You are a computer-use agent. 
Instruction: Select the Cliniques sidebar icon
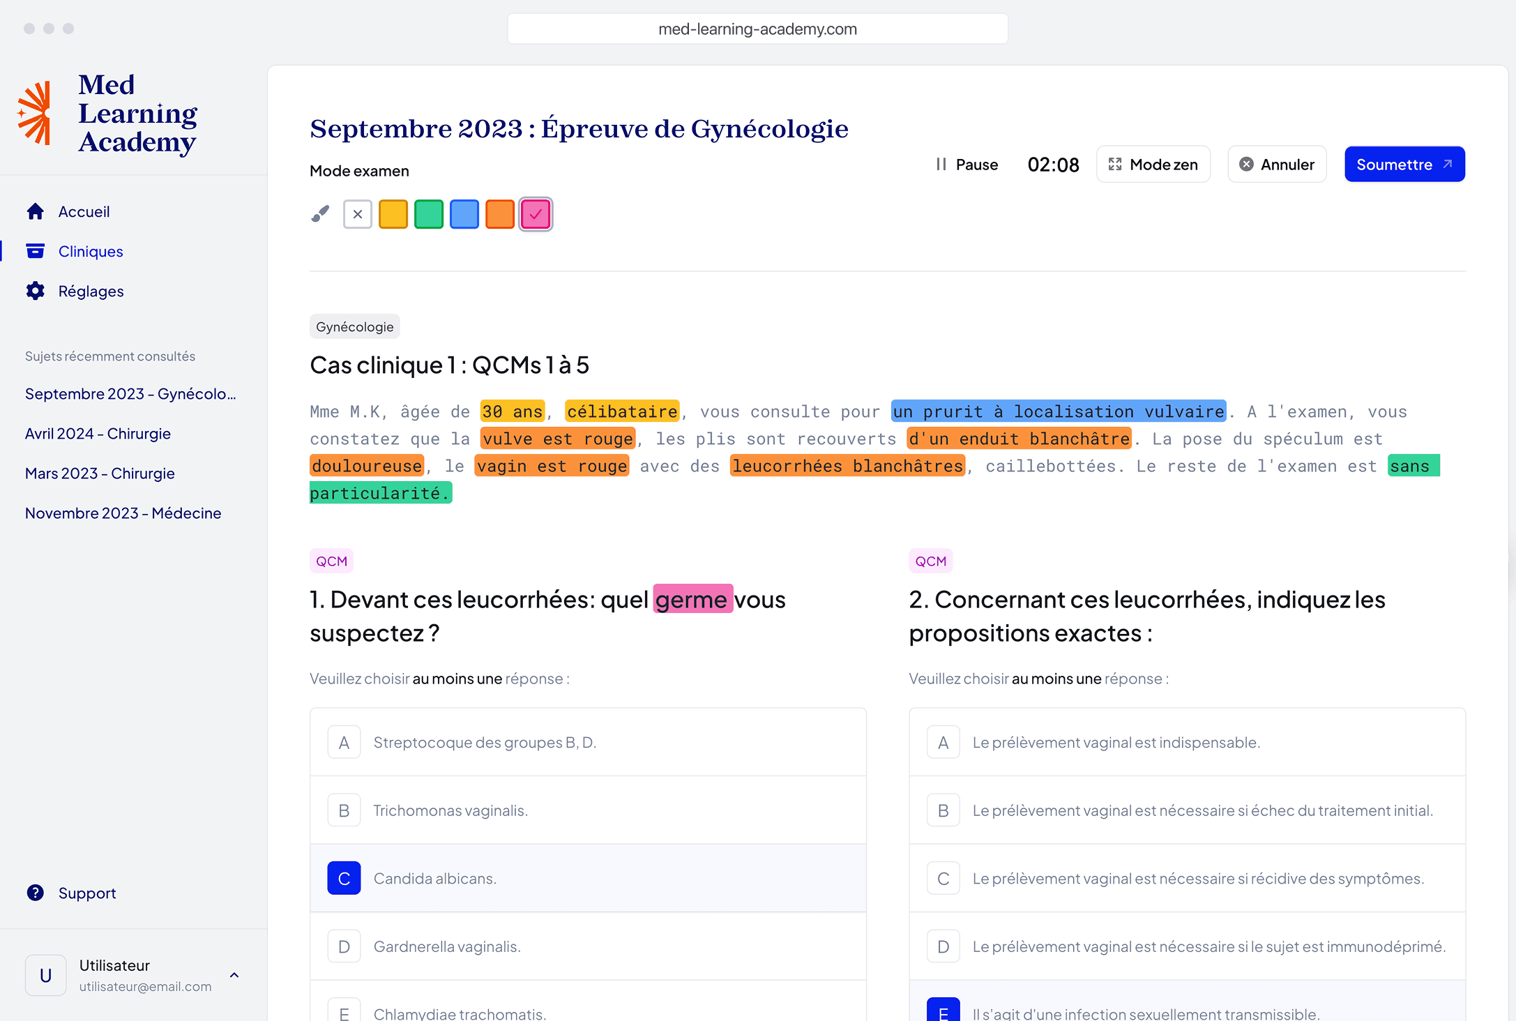[36, 250]
